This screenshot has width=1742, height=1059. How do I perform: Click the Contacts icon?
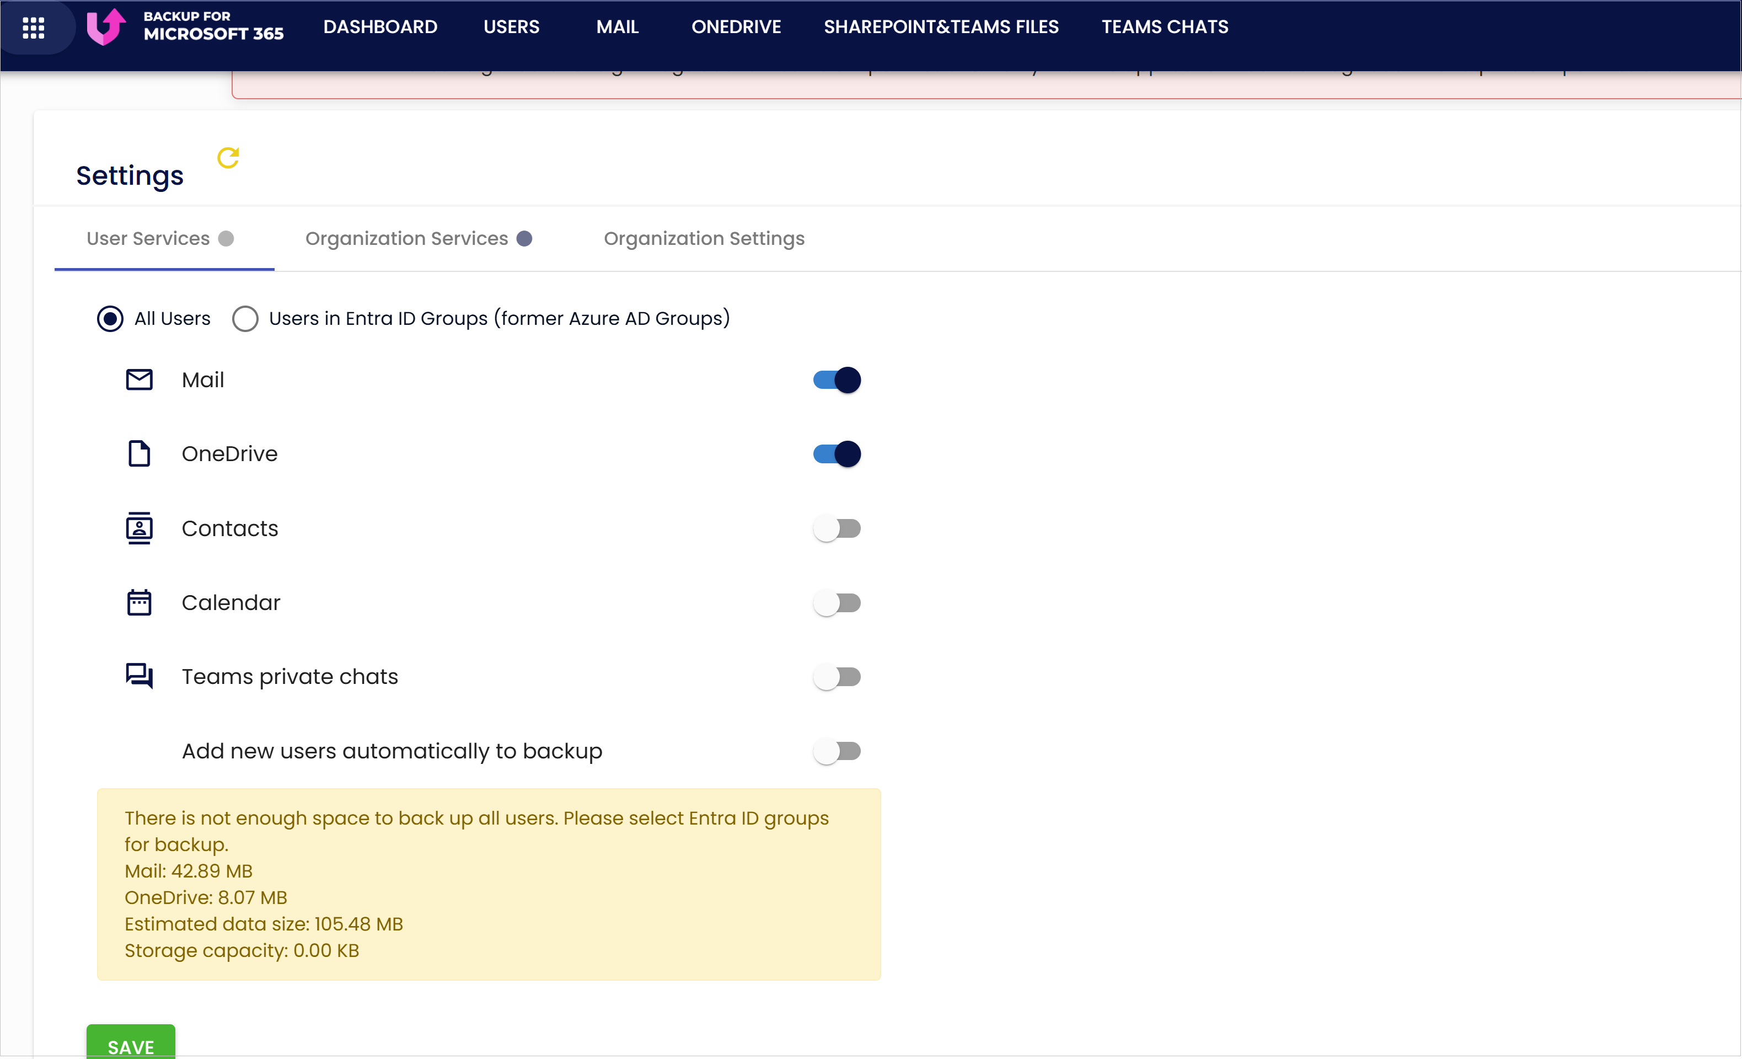click(140, 528)
